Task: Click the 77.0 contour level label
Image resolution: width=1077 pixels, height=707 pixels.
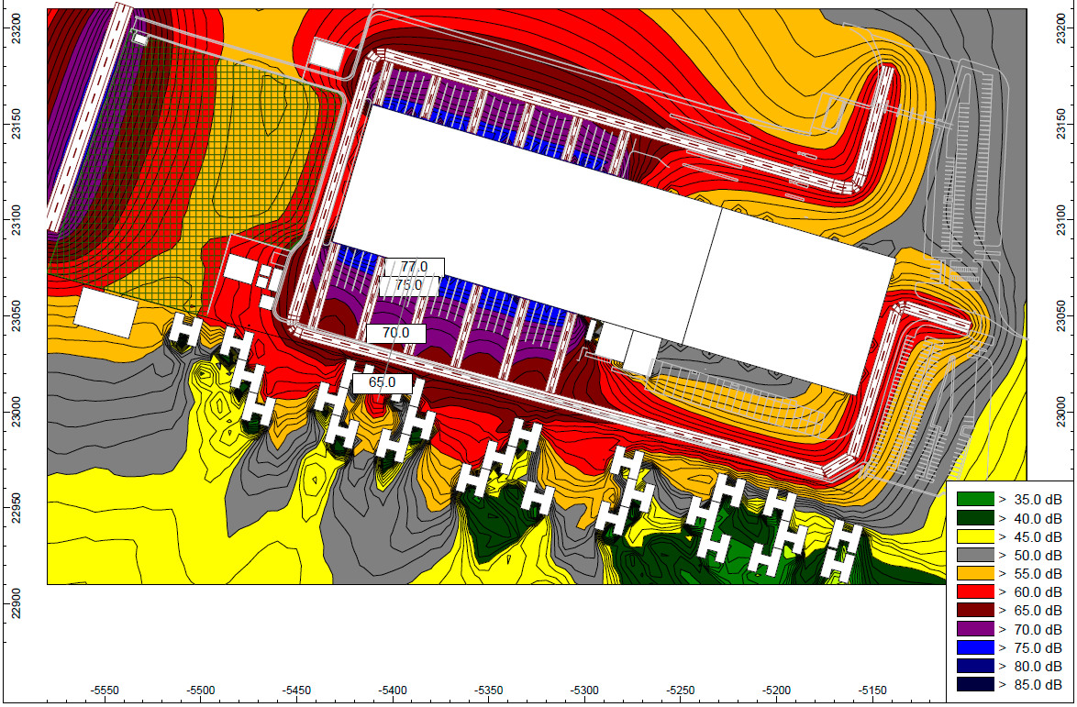Action: pyautogui.click(x=413, y=267)
